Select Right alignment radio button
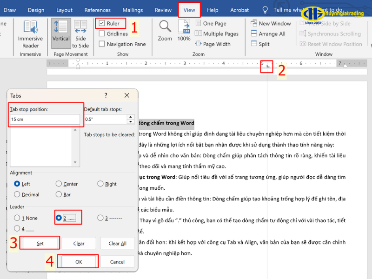This screenshot has height=279, width=372. click(100, 184)
